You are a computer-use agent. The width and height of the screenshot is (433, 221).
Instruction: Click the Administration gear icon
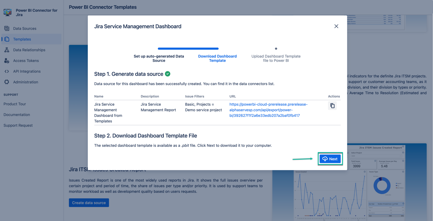(7, 82)
